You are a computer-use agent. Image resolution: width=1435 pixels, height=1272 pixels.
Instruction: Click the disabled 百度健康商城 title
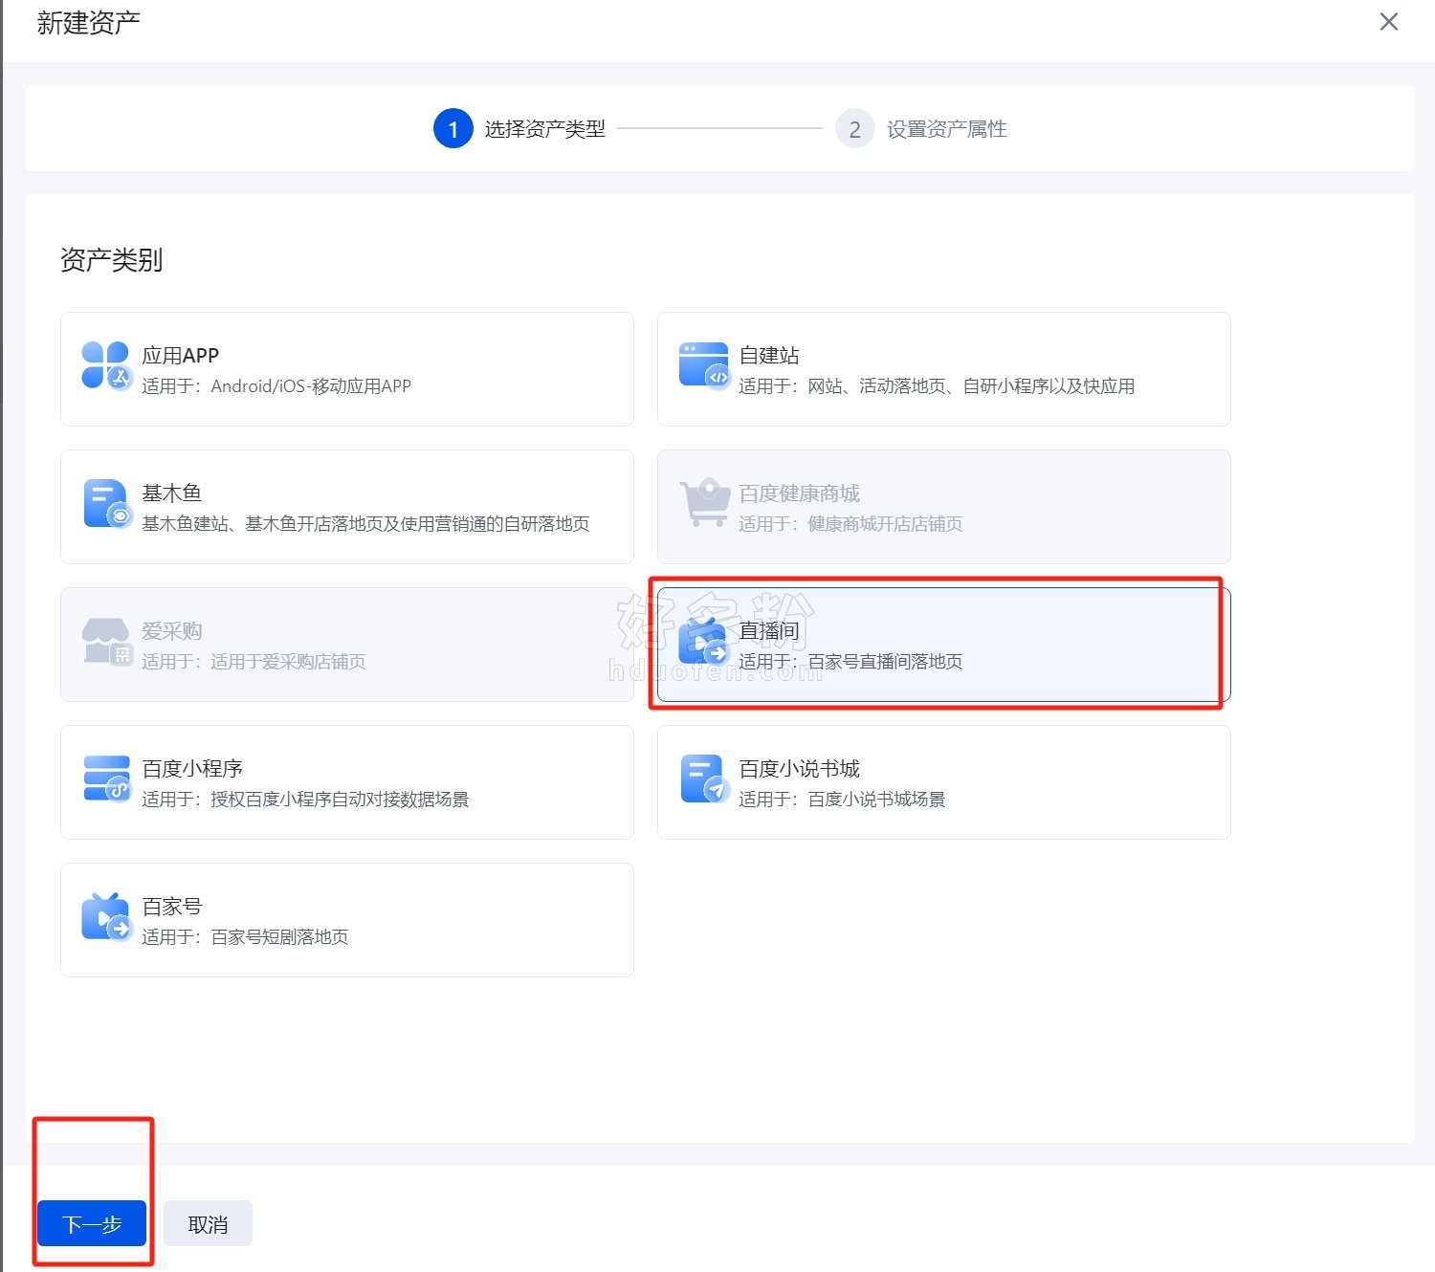[800, 493]
